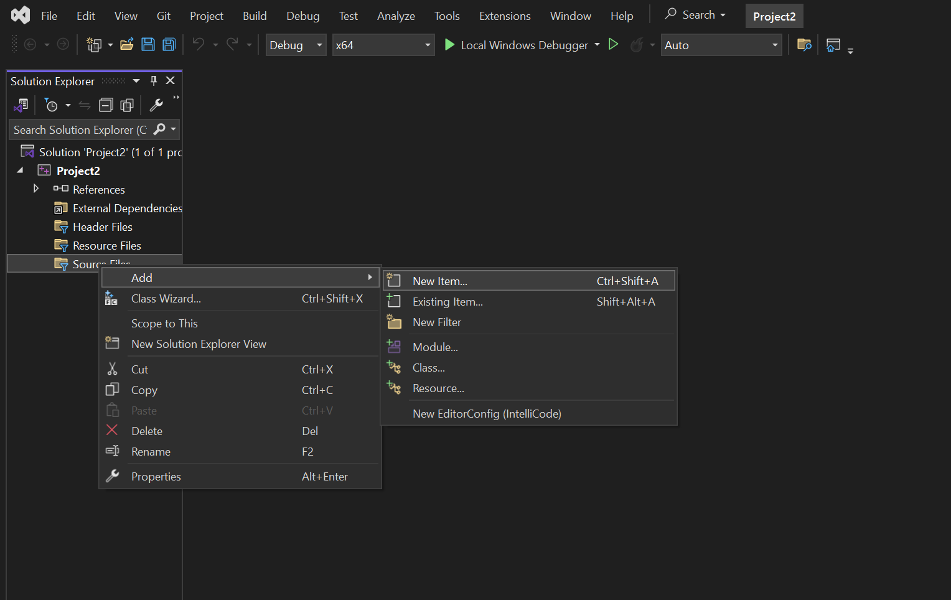951x600 pixels.
Task: Switch views icon in Solution Explorer toolbar
Action: [21, 106]
